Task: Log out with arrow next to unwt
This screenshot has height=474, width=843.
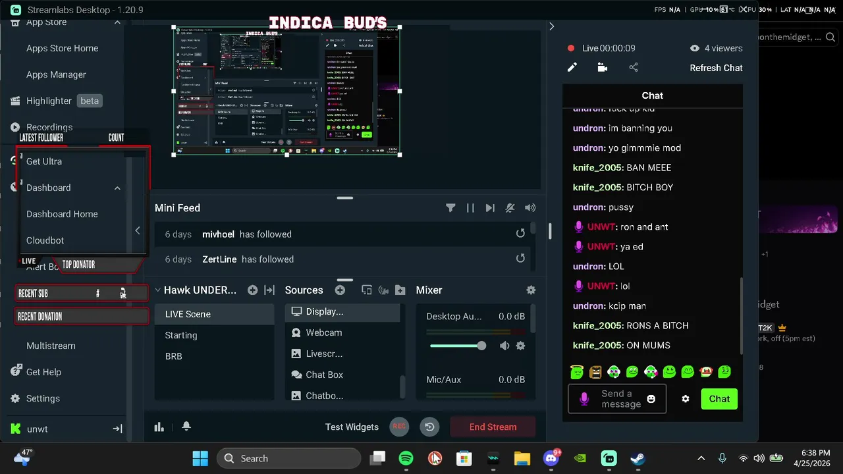Action: coord(117,429)
